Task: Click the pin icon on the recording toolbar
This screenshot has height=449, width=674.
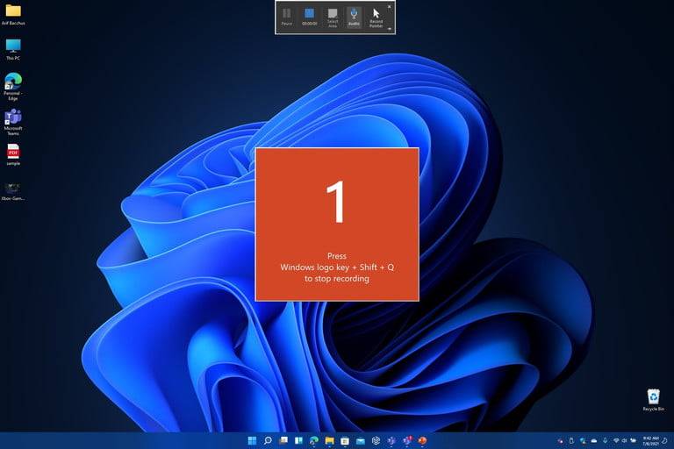Action: tap(390, 29)
